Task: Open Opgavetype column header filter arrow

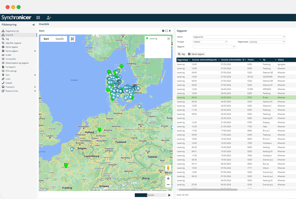Action: tap(190, 60)
